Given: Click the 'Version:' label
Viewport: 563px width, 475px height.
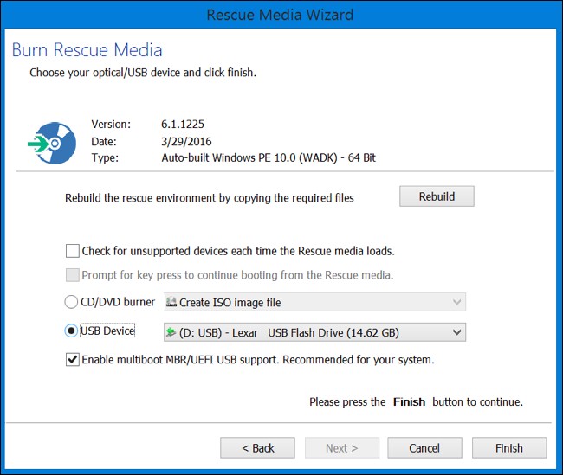Looking at the screenshot, I should 111,124.
